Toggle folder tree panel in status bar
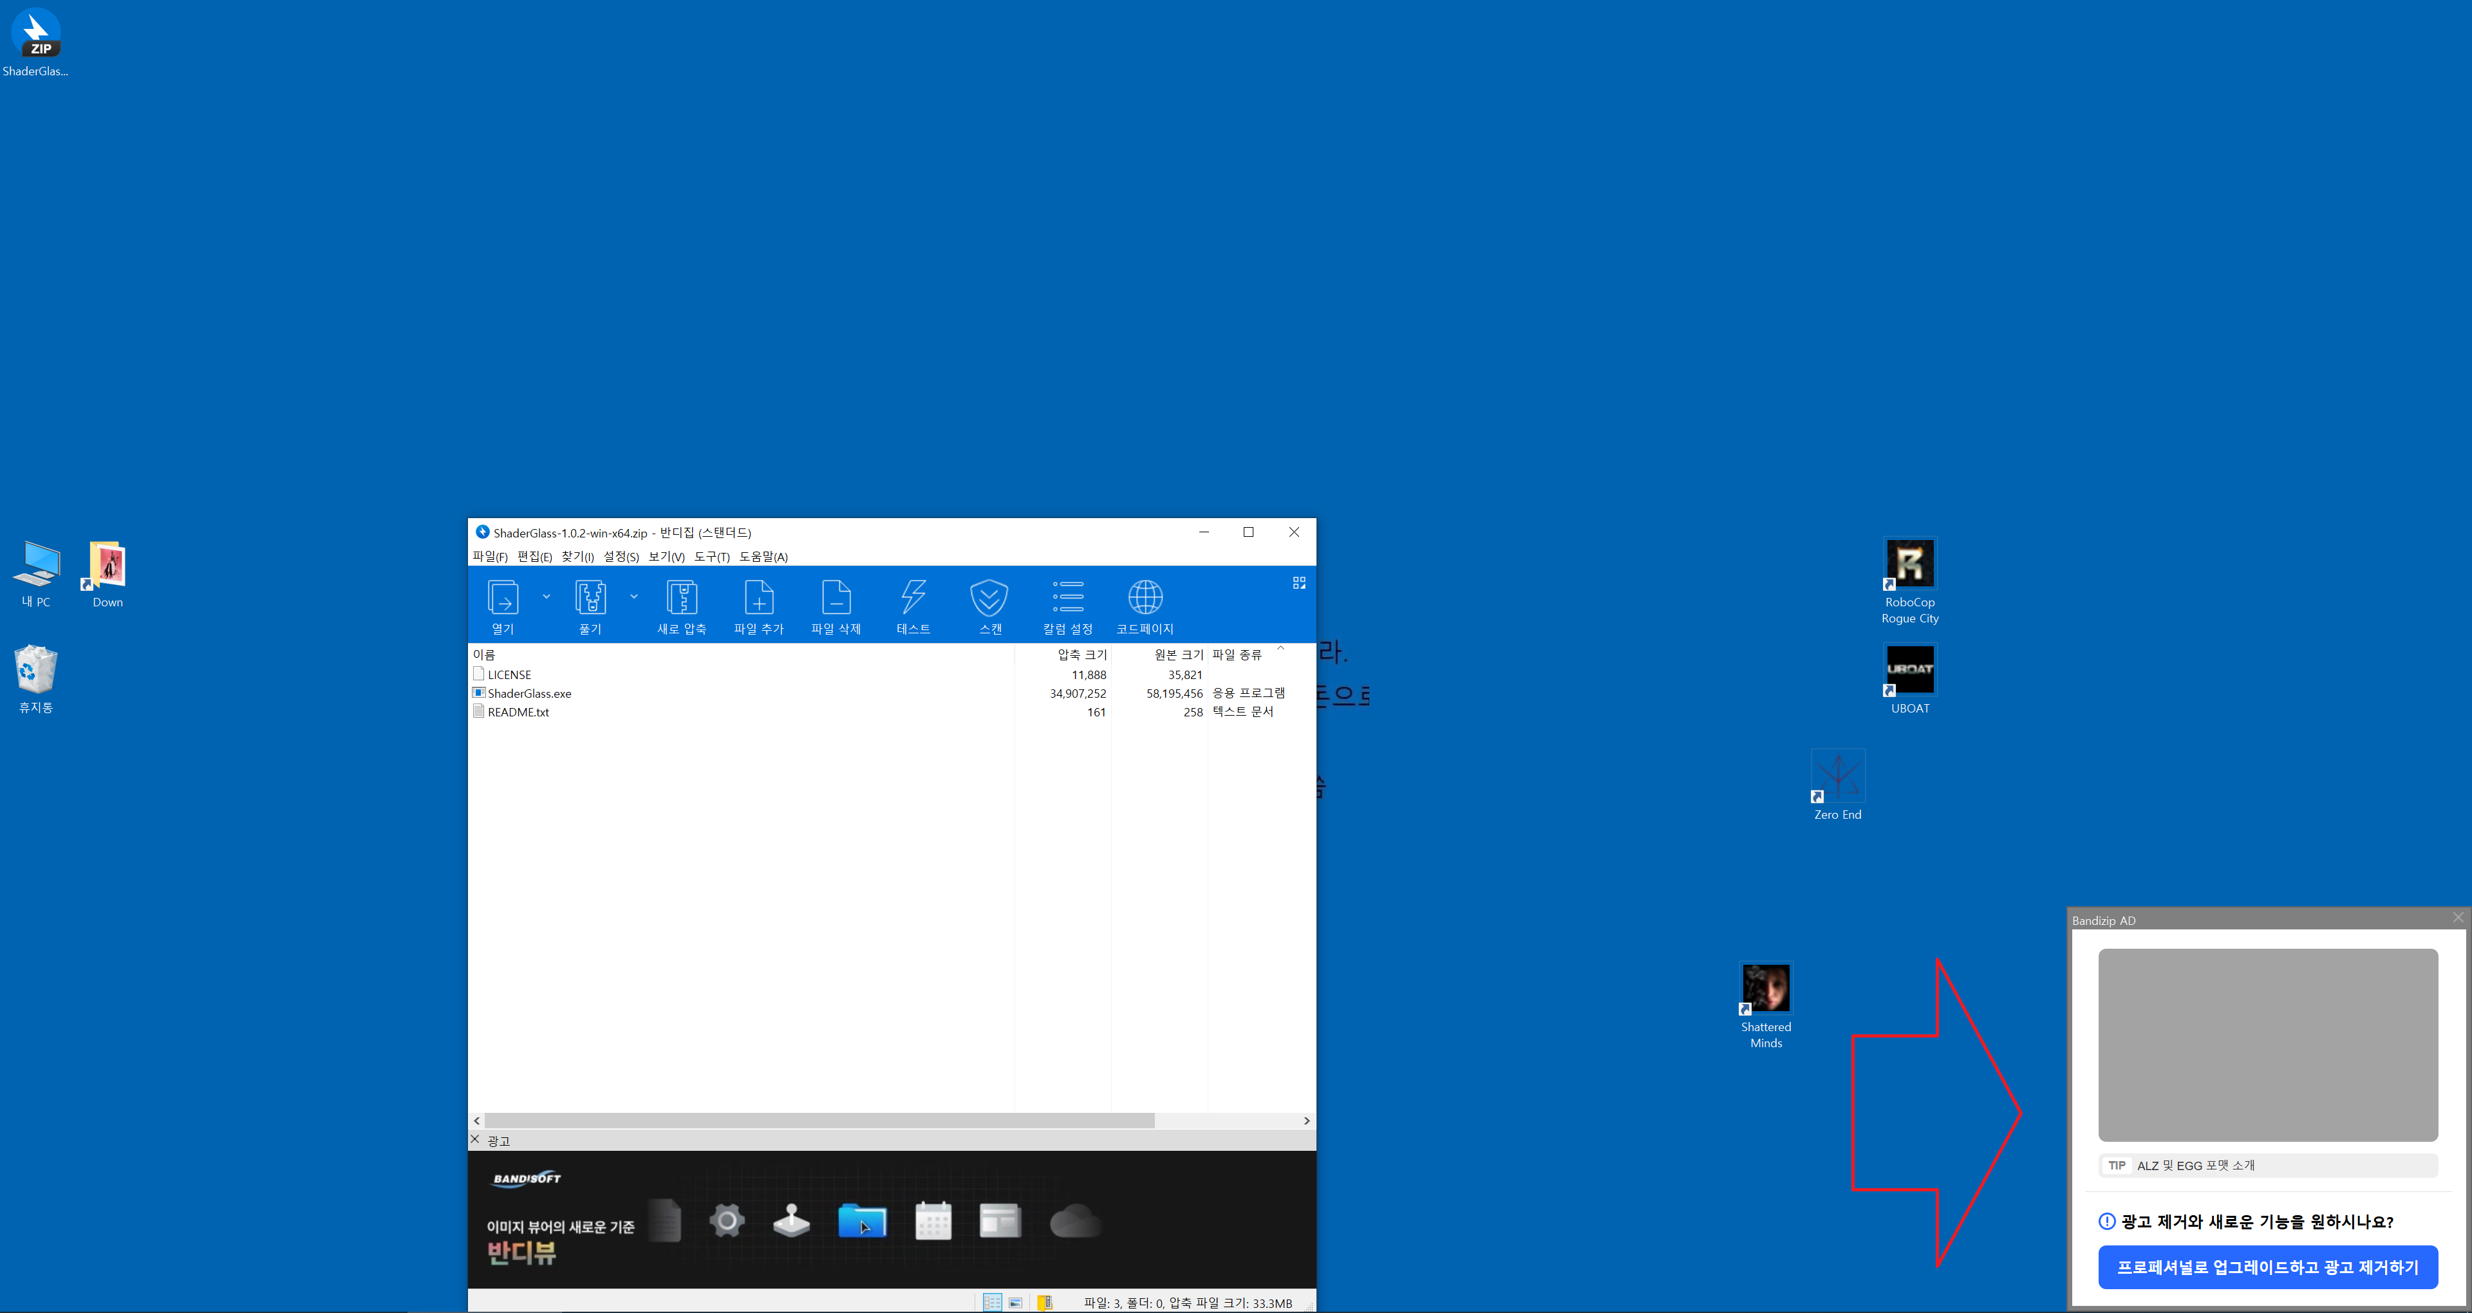This screenshot has width=2472, height=1313. pos(1045,1303)
